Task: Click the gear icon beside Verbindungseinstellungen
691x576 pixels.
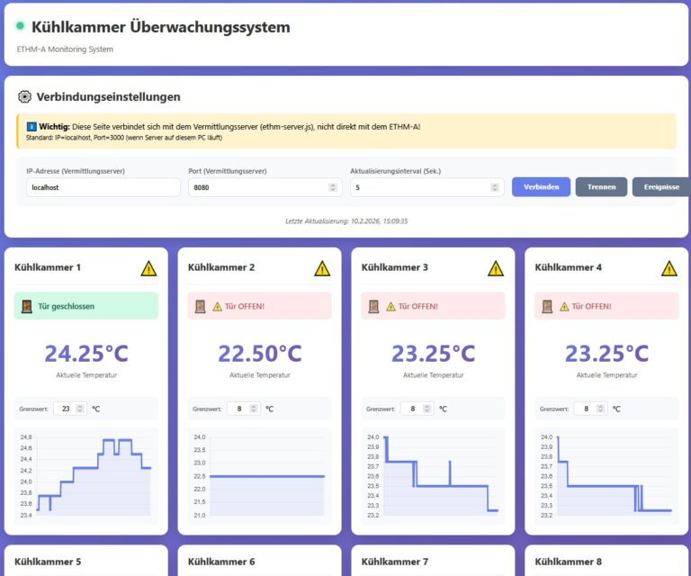Action: tap(25, 97)
